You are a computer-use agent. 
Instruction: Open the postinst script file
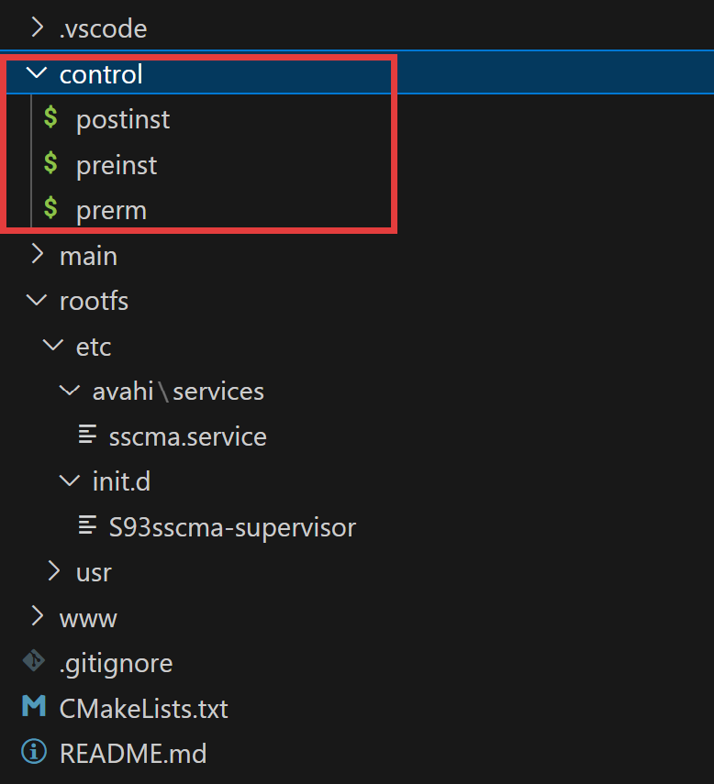click(x=123, y=120)
